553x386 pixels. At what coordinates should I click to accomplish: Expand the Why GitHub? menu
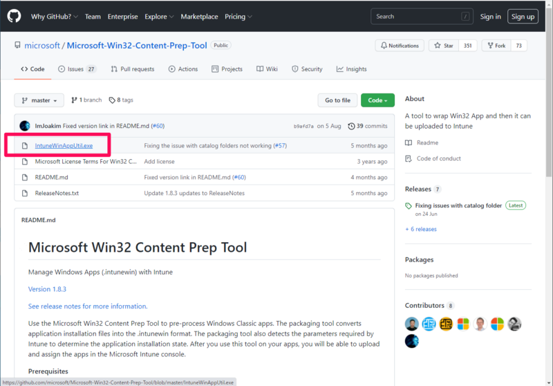(x=55, y=17)
